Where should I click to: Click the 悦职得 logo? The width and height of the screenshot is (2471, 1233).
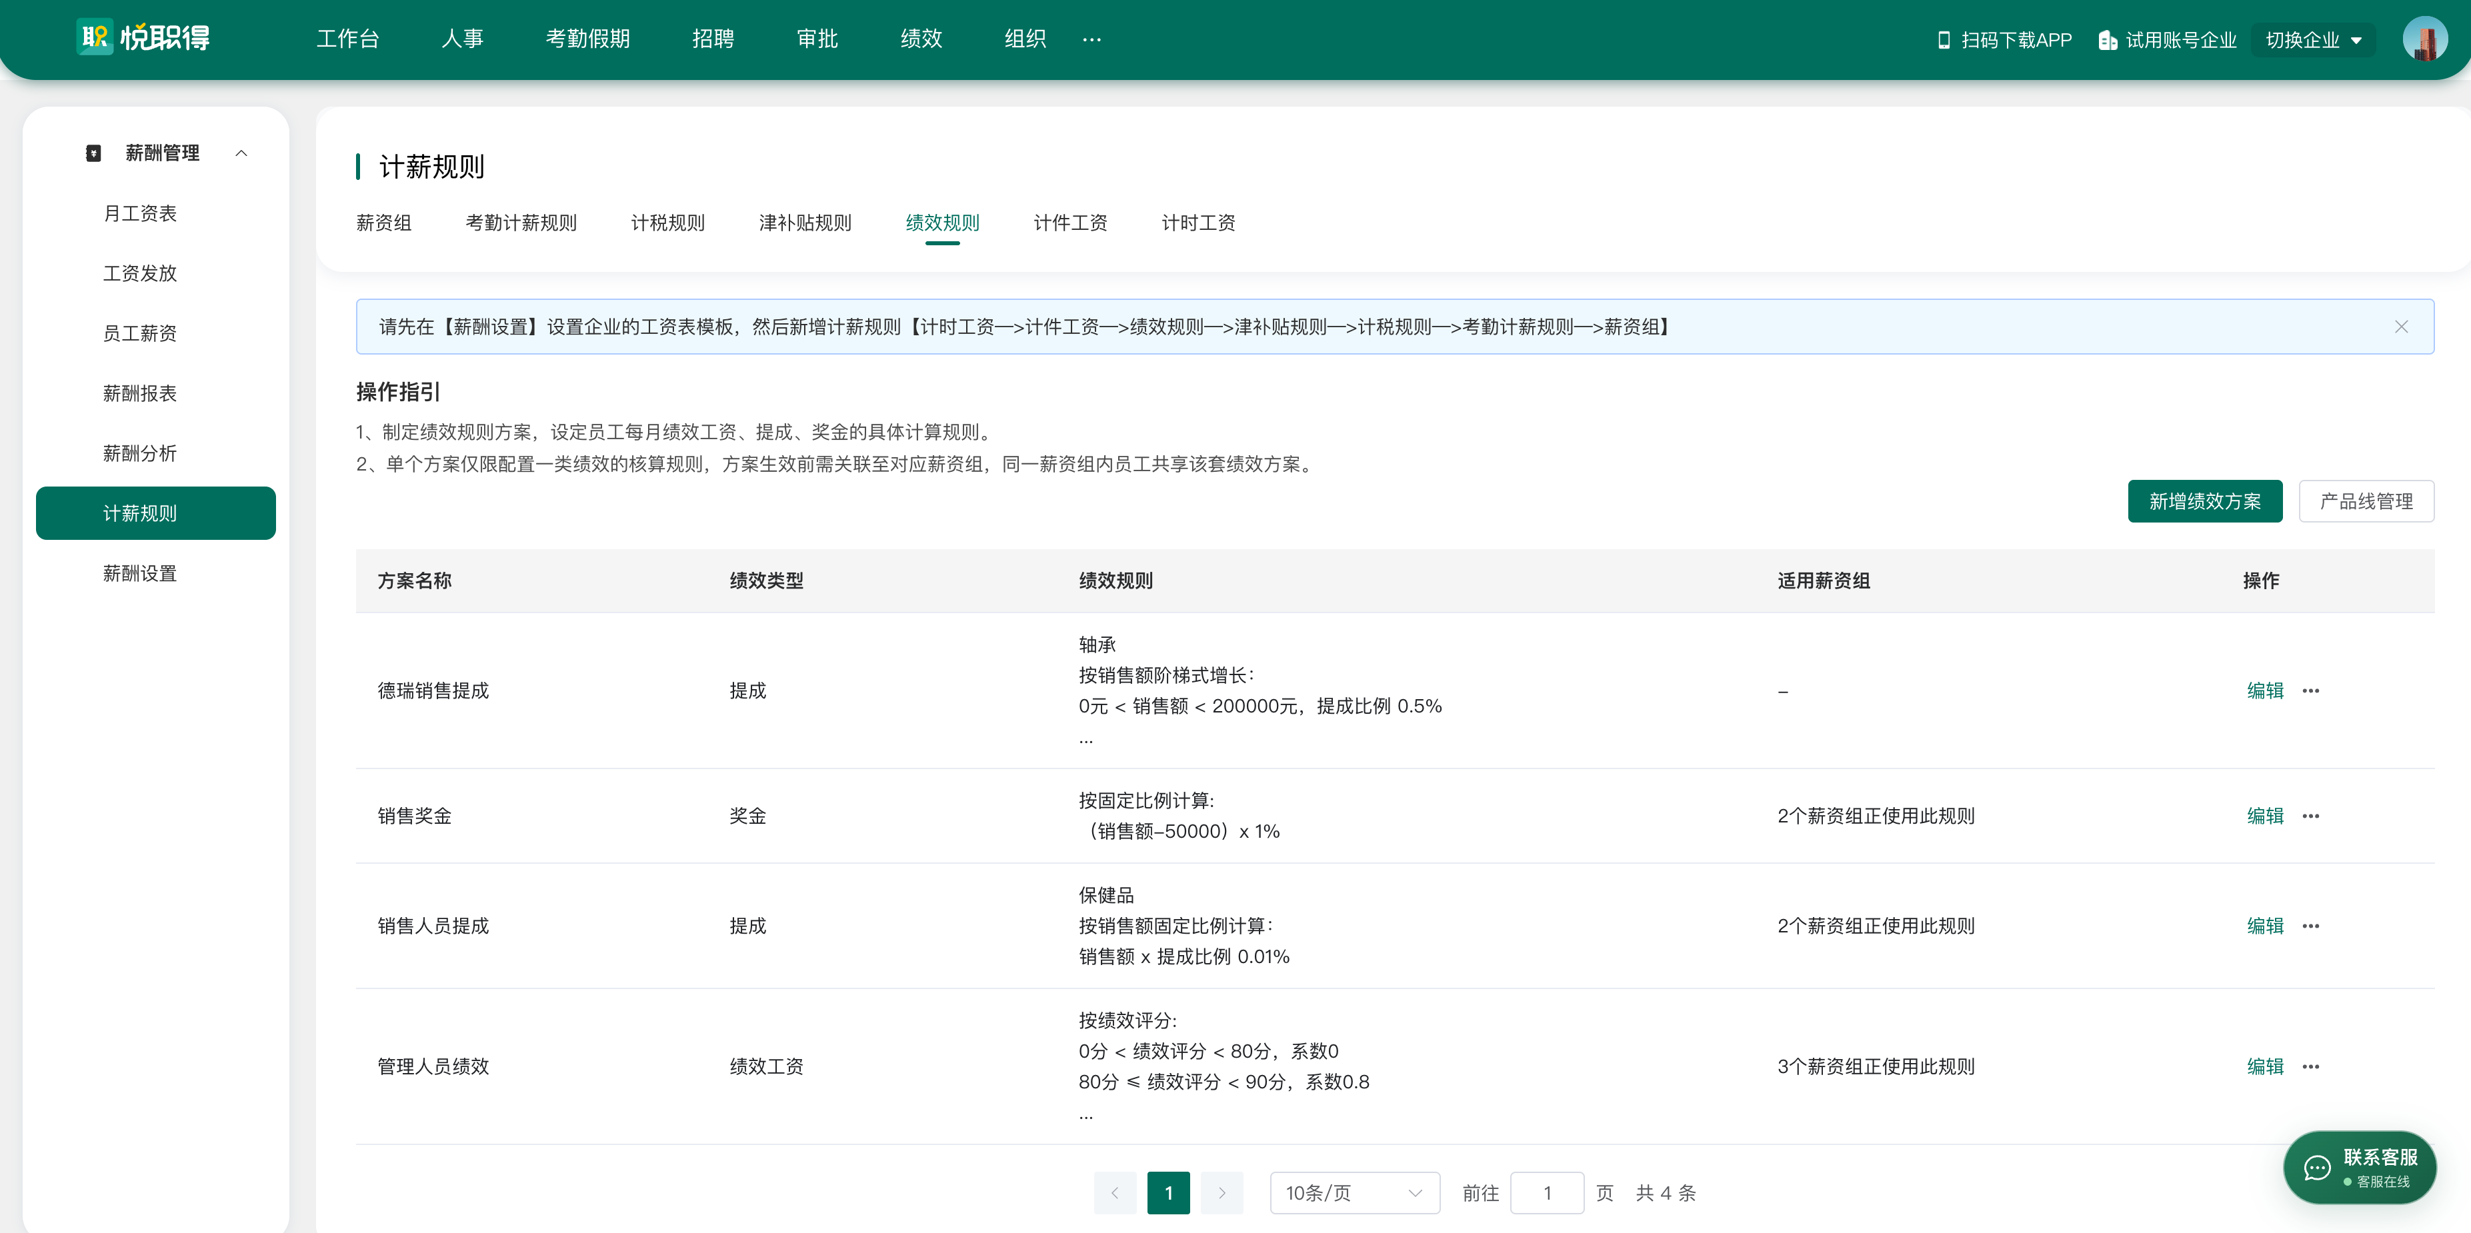143,39
